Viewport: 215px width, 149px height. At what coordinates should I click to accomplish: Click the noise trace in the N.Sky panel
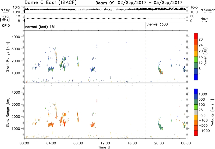[105, 9]
